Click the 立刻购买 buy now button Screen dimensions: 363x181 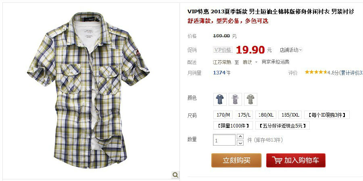[236, 160]
